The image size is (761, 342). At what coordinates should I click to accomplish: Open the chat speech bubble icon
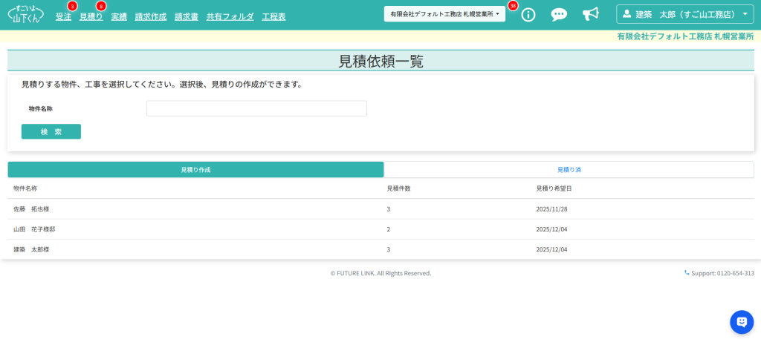pos(559,15)
